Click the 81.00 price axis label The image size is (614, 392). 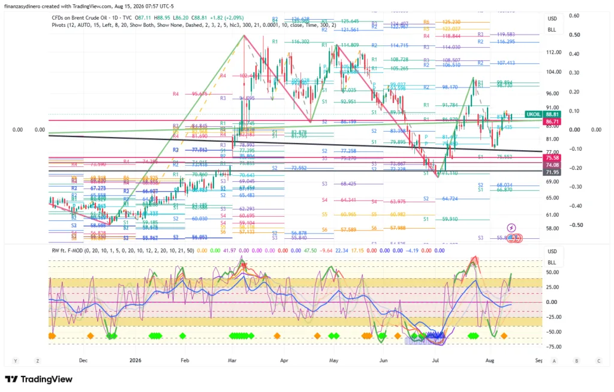552,139
